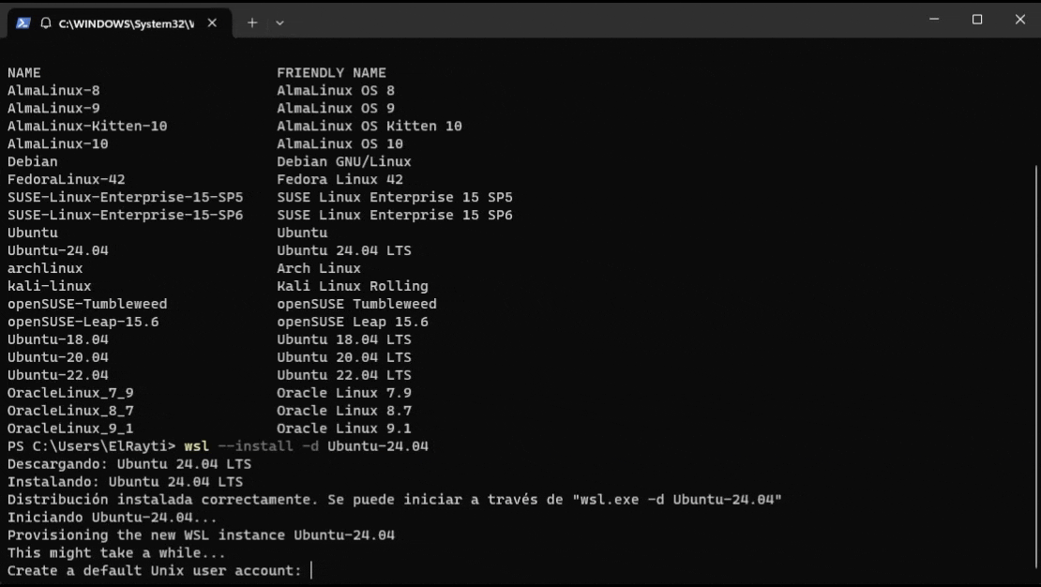Click the FedoraLinux-42 distribution name
The image size is (1041, 587).
coord(67,179)
